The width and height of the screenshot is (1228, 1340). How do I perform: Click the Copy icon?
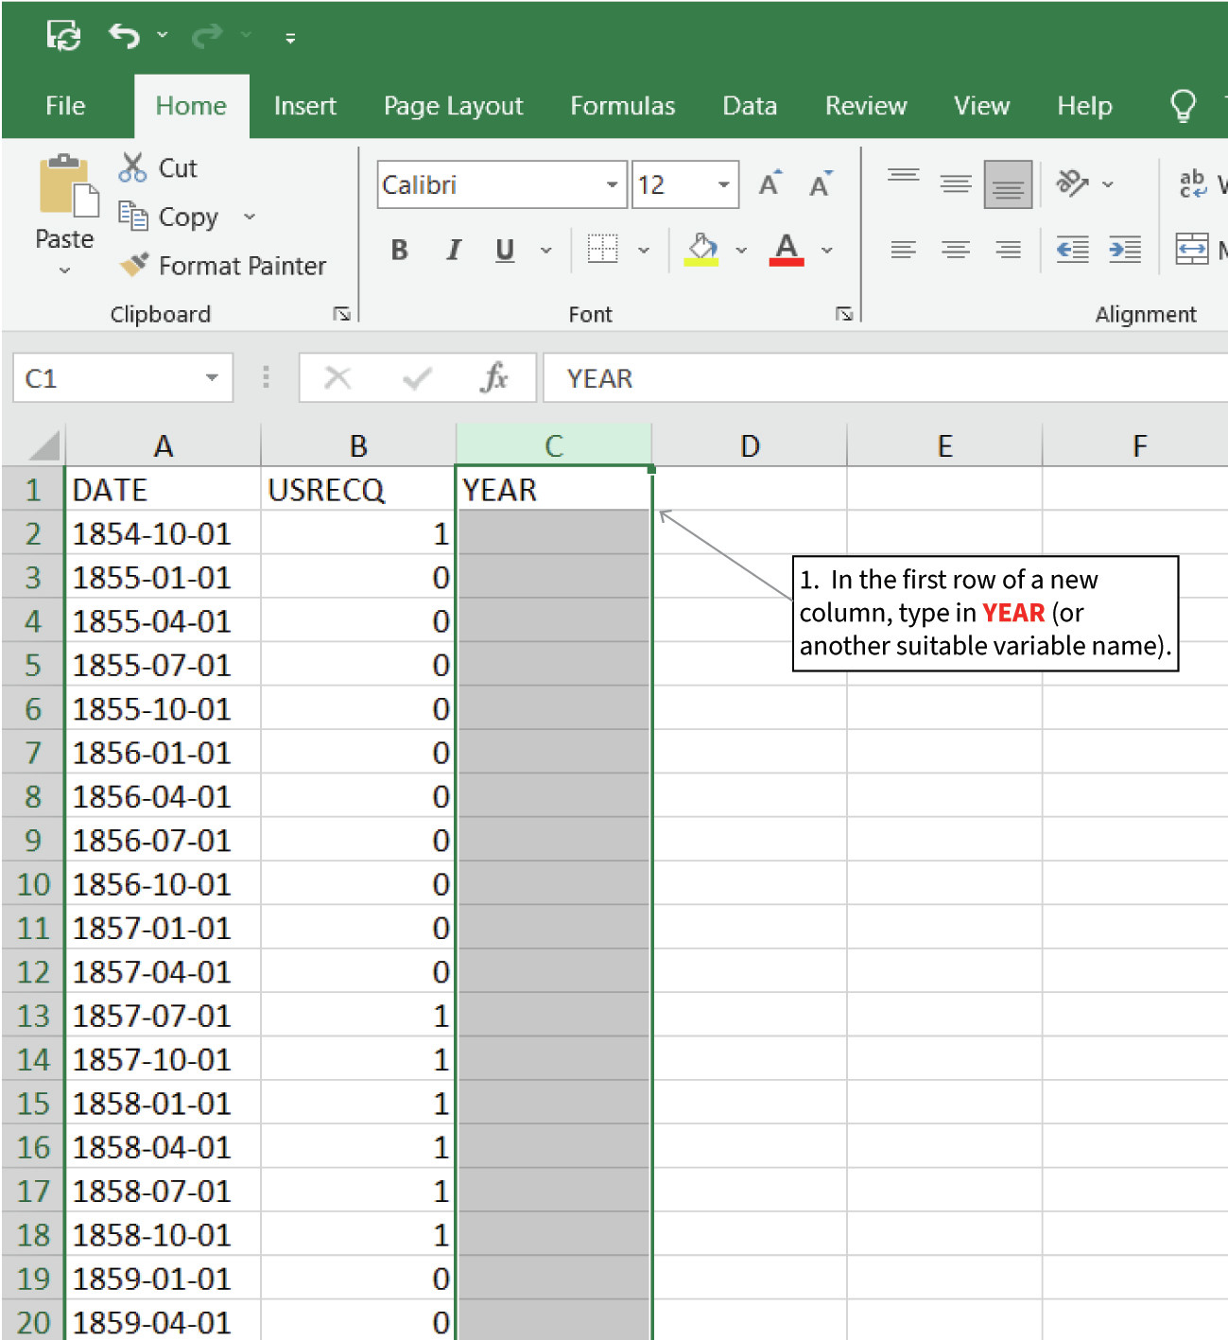(131, 217)
